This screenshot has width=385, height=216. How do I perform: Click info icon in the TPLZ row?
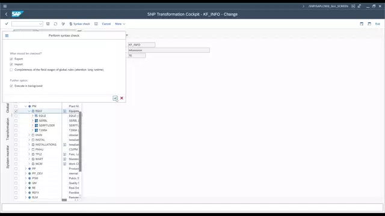point(64,154)
